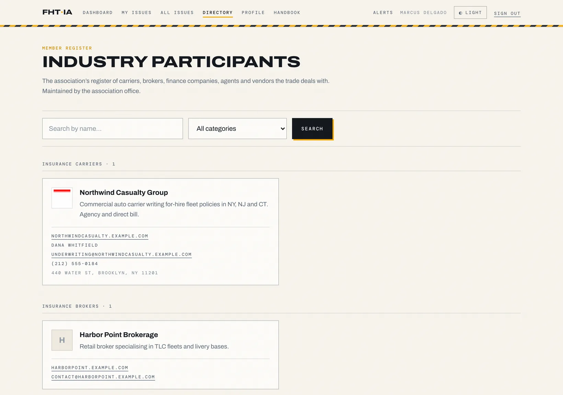Click the Insurance Brokers section label

77,306
